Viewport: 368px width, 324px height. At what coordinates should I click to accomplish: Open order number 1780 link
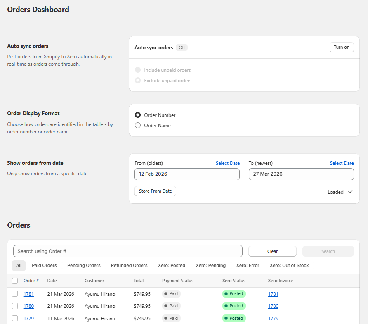tap(28, 306)
